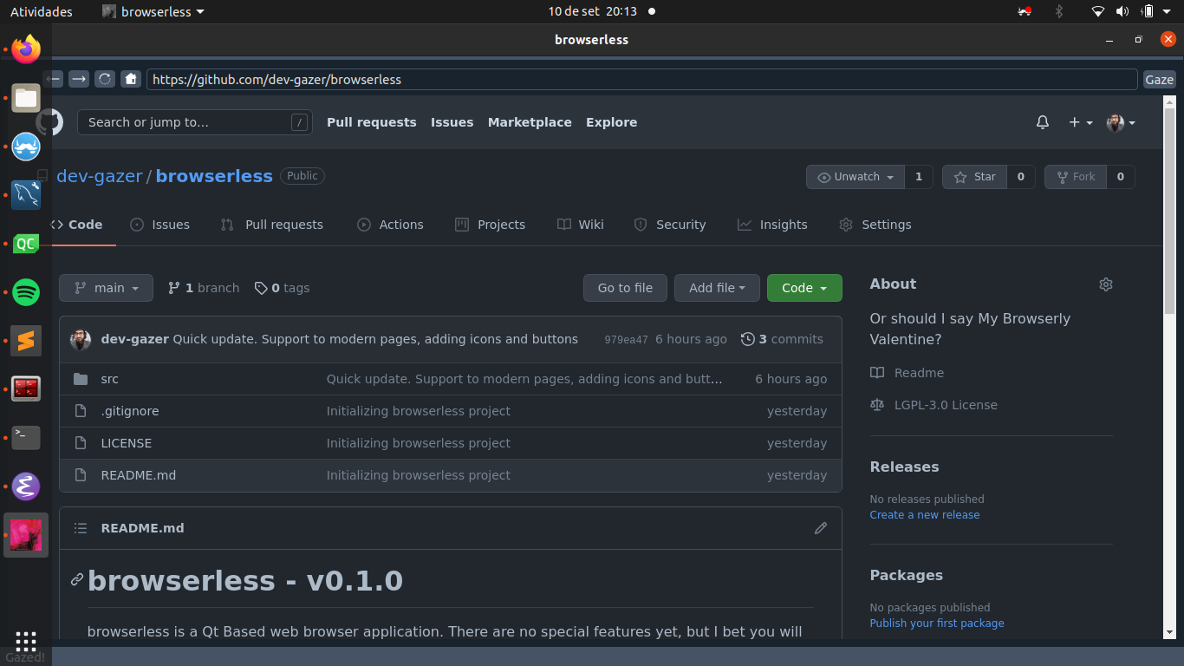
Task: View the 3 commits history
Action: click(x=782, y=339)
